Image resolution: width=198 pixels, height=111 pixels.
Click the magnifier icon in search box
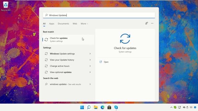coord(46,15)
